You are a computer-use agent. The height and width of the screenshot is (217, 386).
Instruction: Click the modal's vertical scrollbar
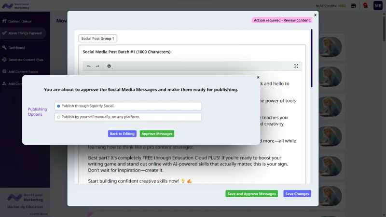point(311,58)
